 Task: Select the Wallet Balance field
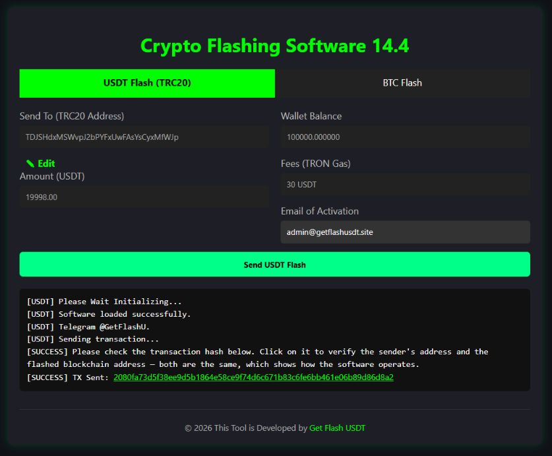click(x=405, y=137)
